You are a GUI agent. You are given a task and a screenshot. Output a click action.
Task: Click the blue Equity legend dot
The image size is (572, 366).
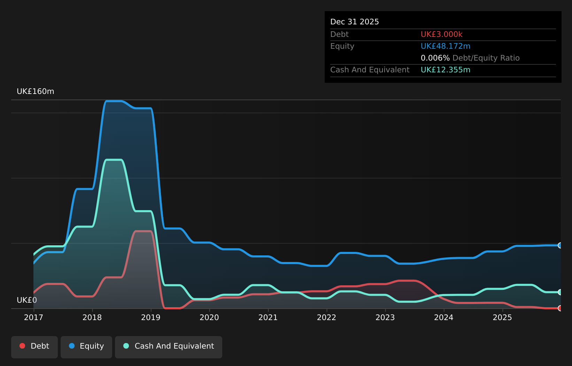[x=72, y=346]
